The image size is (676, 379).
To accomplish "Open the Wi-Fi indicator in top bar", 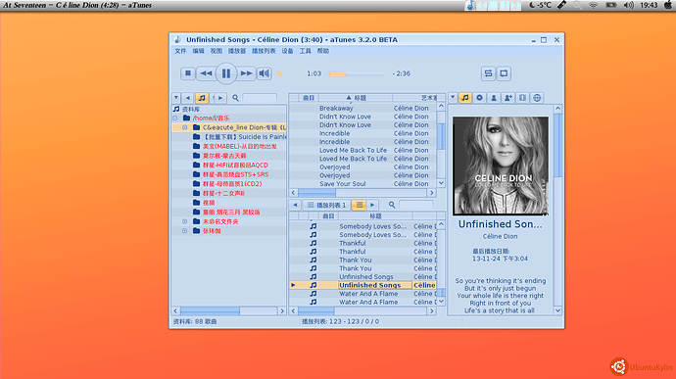I will (594, 5).
